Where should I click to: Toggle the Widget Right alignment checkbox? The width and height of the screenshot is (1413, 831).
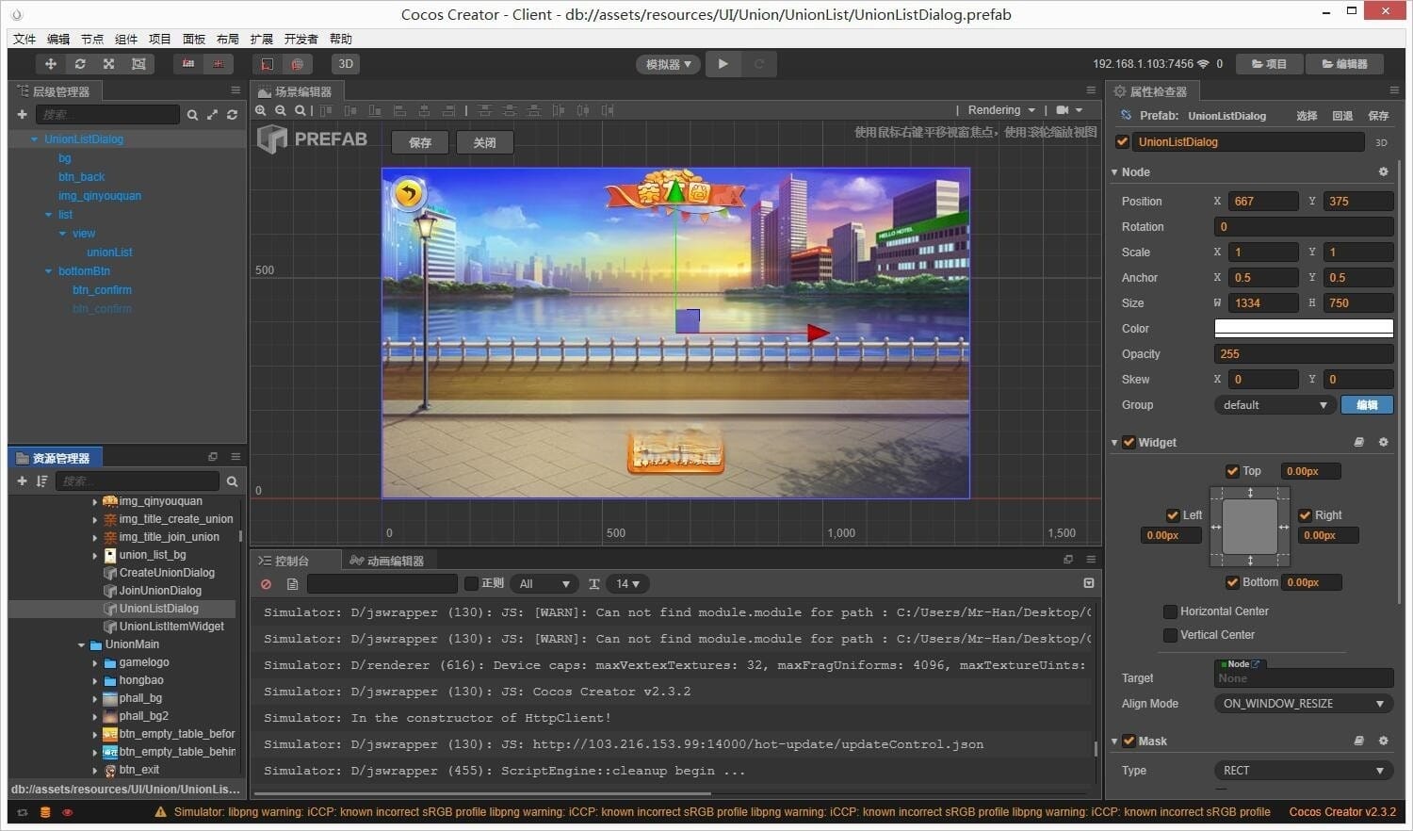1306,515
